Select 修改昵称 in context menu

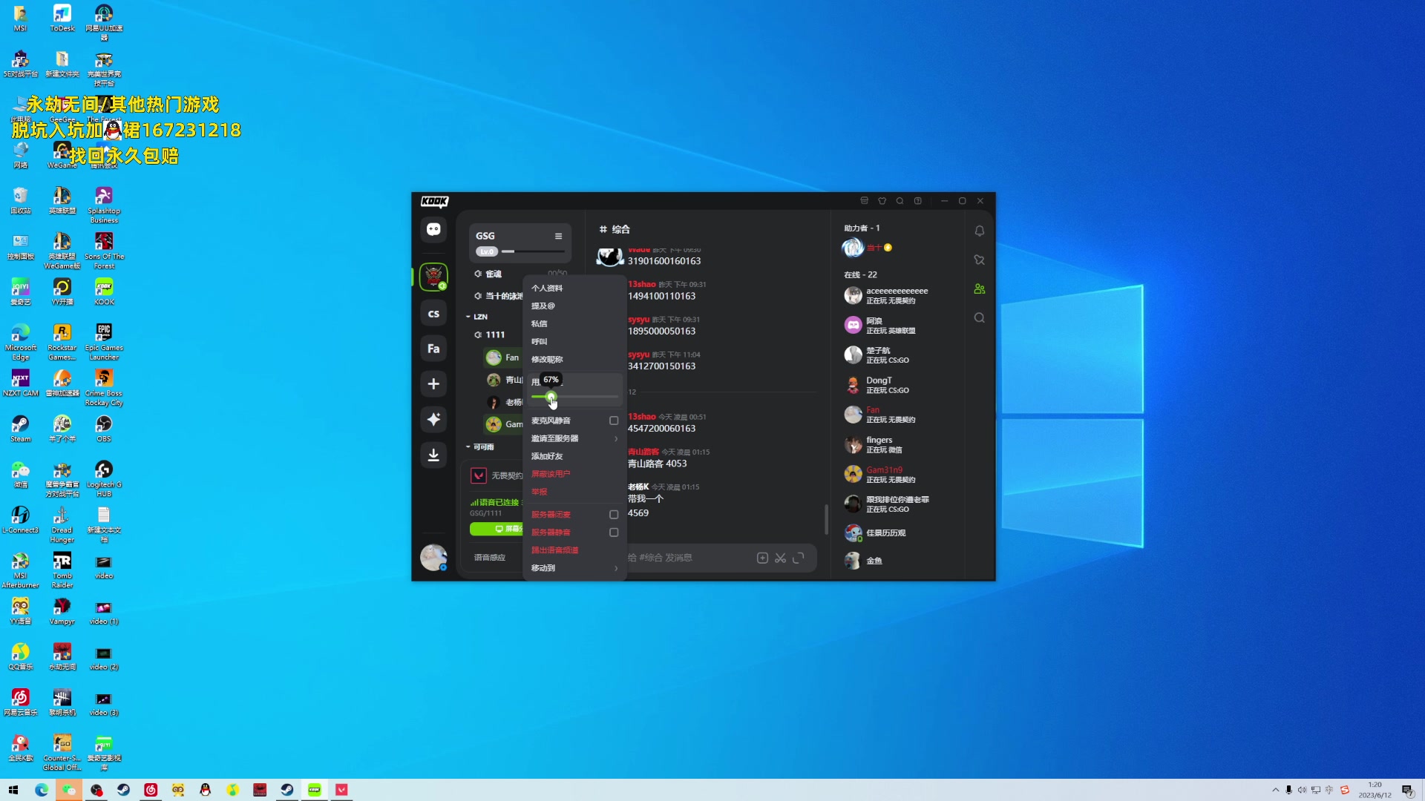tap(574, 359)
